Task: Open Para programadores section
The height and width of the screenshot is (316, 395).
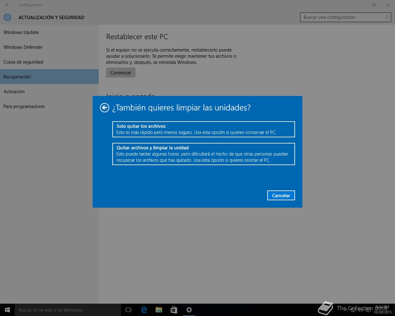Action: (x=49, y=106)
